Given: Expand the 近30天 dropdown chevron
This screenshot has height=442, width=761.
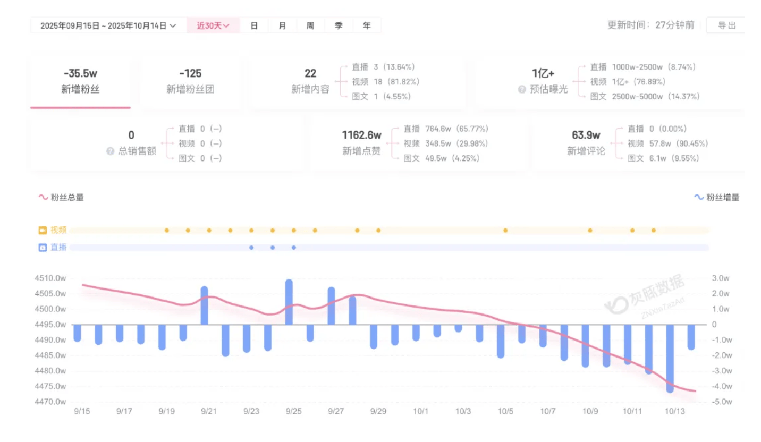Looking at the screenshot, I should click(x=227, y=25).
